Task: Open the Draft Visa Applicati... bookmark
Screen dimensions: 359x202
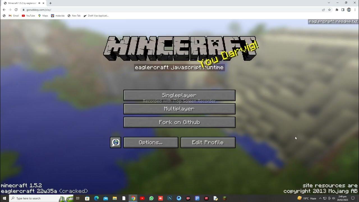Action: coord(96,16)
